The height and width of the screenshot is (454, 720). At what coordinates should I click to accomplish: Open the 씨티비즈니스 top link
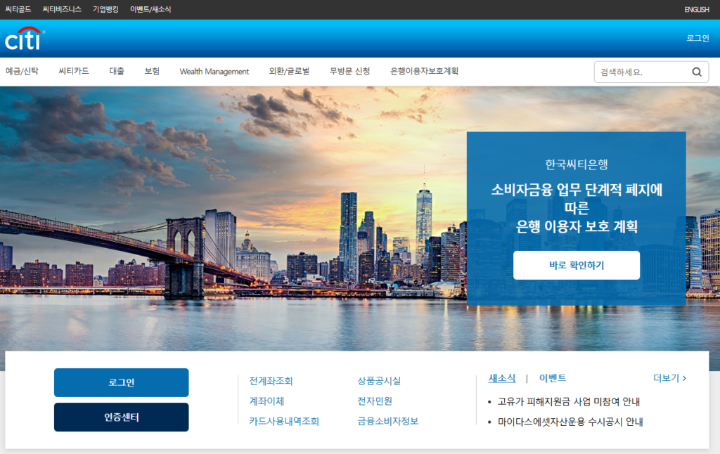coord(62,9)
